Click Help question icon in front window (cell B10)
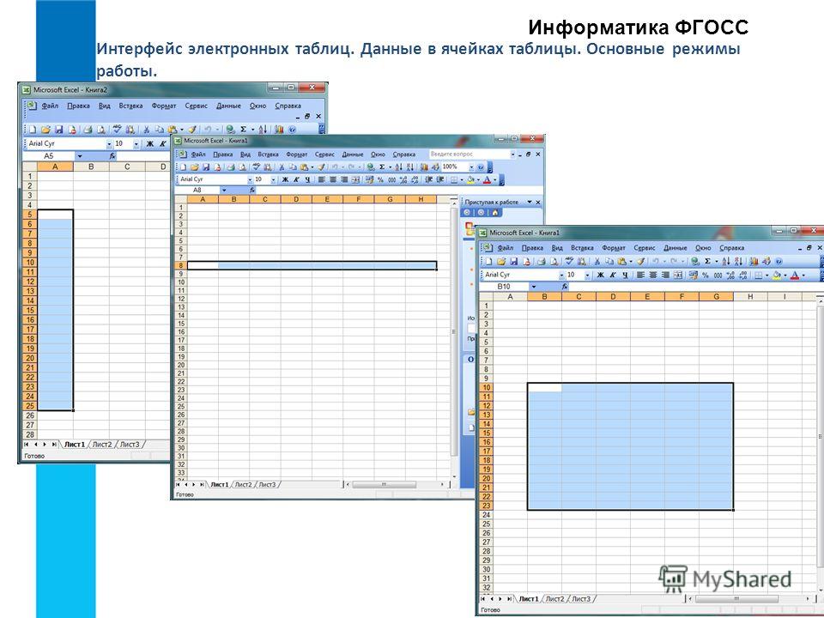The width and height of the screenshot is (824, 618). pyautogui.click(x=779, y=261)
